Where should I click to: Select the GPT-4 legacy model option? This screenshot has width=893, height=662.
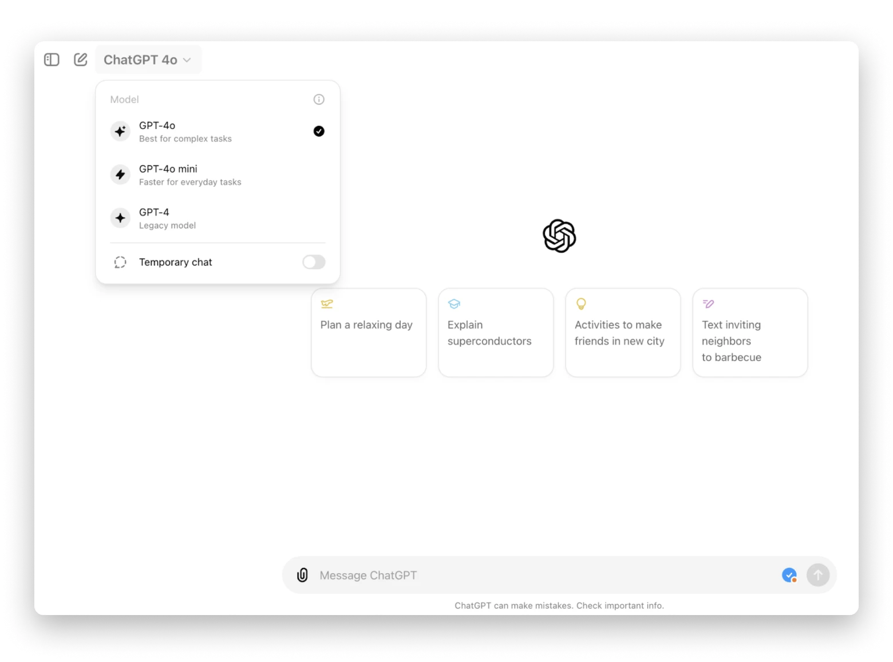[218, 218]
